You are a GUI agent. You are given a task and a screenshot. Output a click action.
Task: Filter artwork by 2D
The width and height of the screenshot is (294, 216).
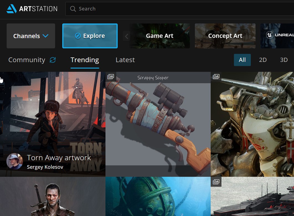[x=263, y=60]
